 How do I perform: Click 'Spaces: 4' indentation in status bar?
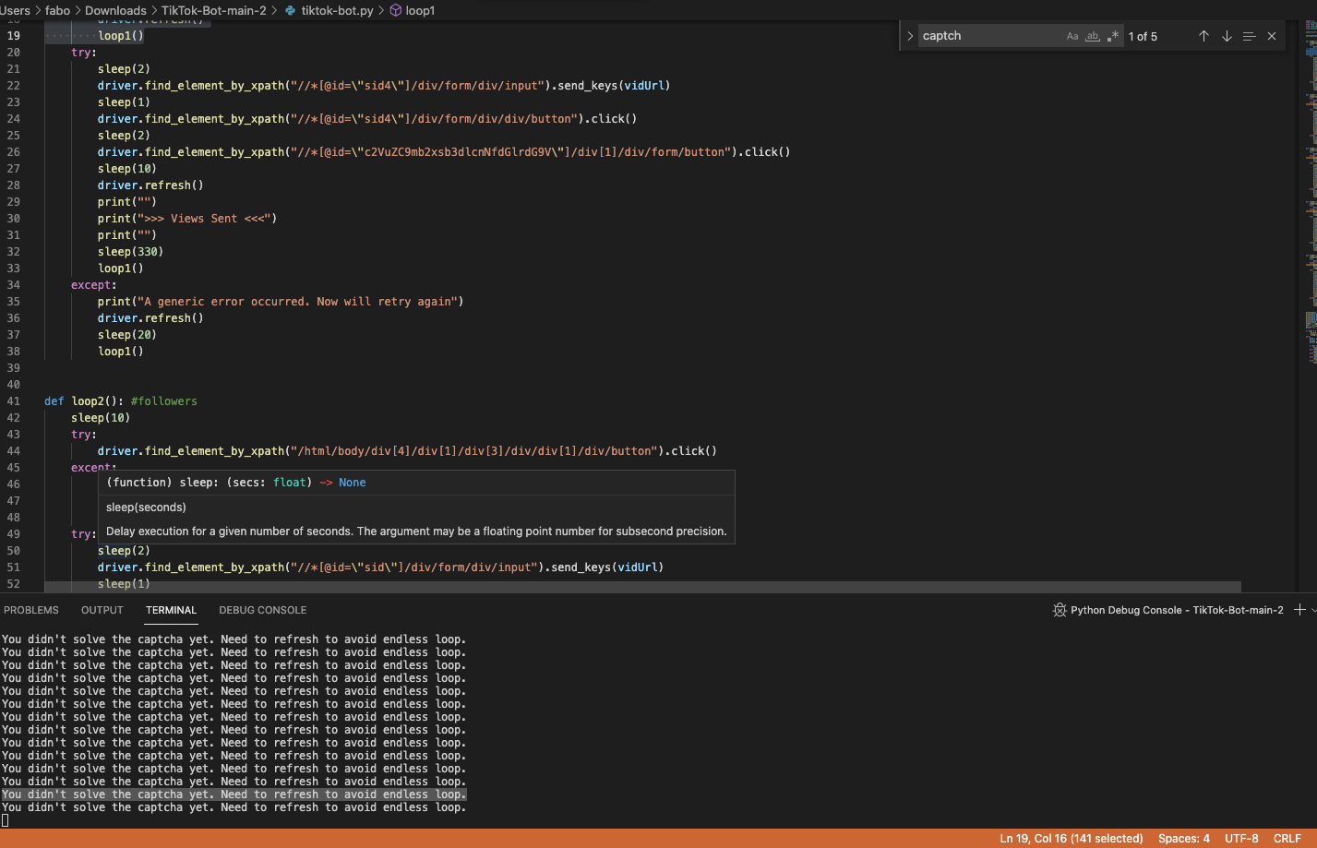(1184, 839)
